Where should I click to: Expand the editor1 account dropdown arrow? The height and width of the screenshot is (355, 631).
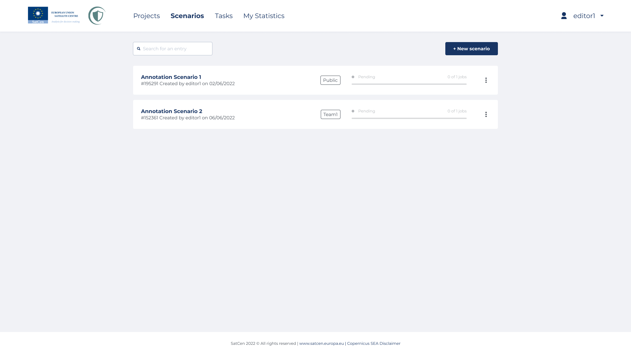[x=602, y=16]
